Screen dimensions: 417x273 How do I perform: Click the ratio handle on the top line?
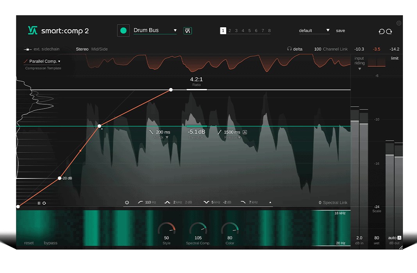coord(171,90)
